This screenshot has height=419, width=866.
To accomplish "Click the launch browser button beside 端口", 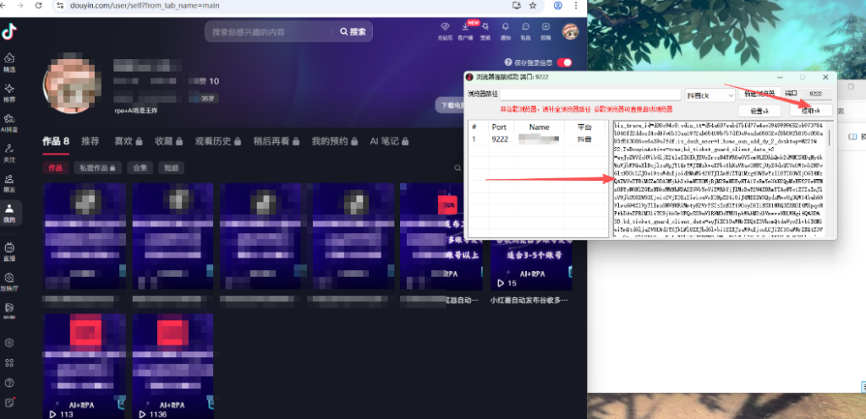I will tap(759, 94).
